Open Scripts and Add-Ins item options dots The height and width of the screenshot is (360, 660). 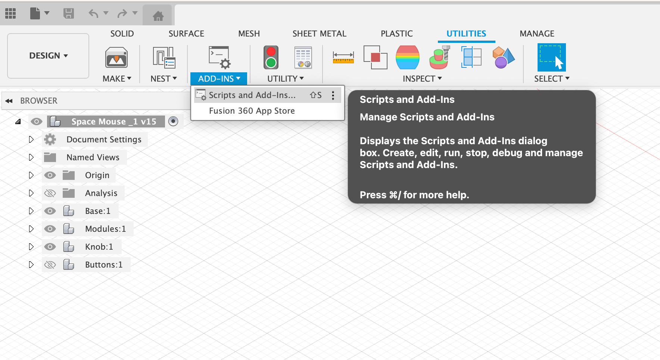click(x=333, y=95)
